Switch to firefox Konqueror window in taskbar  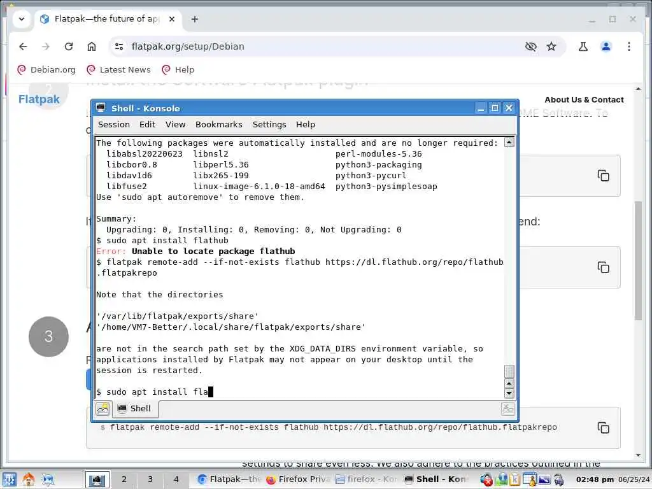[x=367, y=479]
